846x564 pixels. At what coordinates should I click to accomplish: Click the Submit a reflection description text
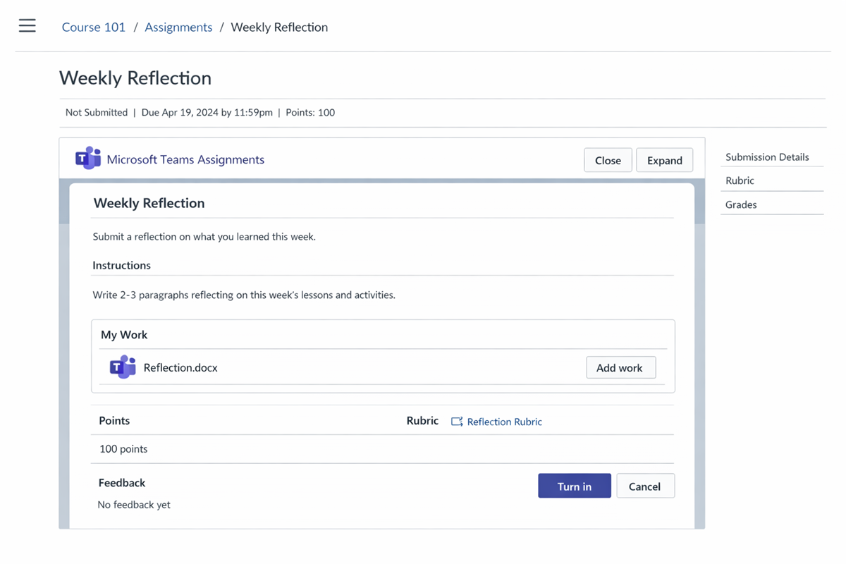(204, 236)
